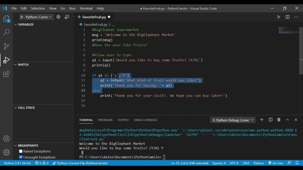Click the terminal prompt input area
This screenshot has height=170, width=303.
164,157
